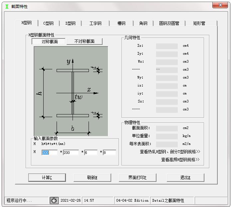Select the 矩形管 tab
This screenshot has height=207, width=231.
199,23
